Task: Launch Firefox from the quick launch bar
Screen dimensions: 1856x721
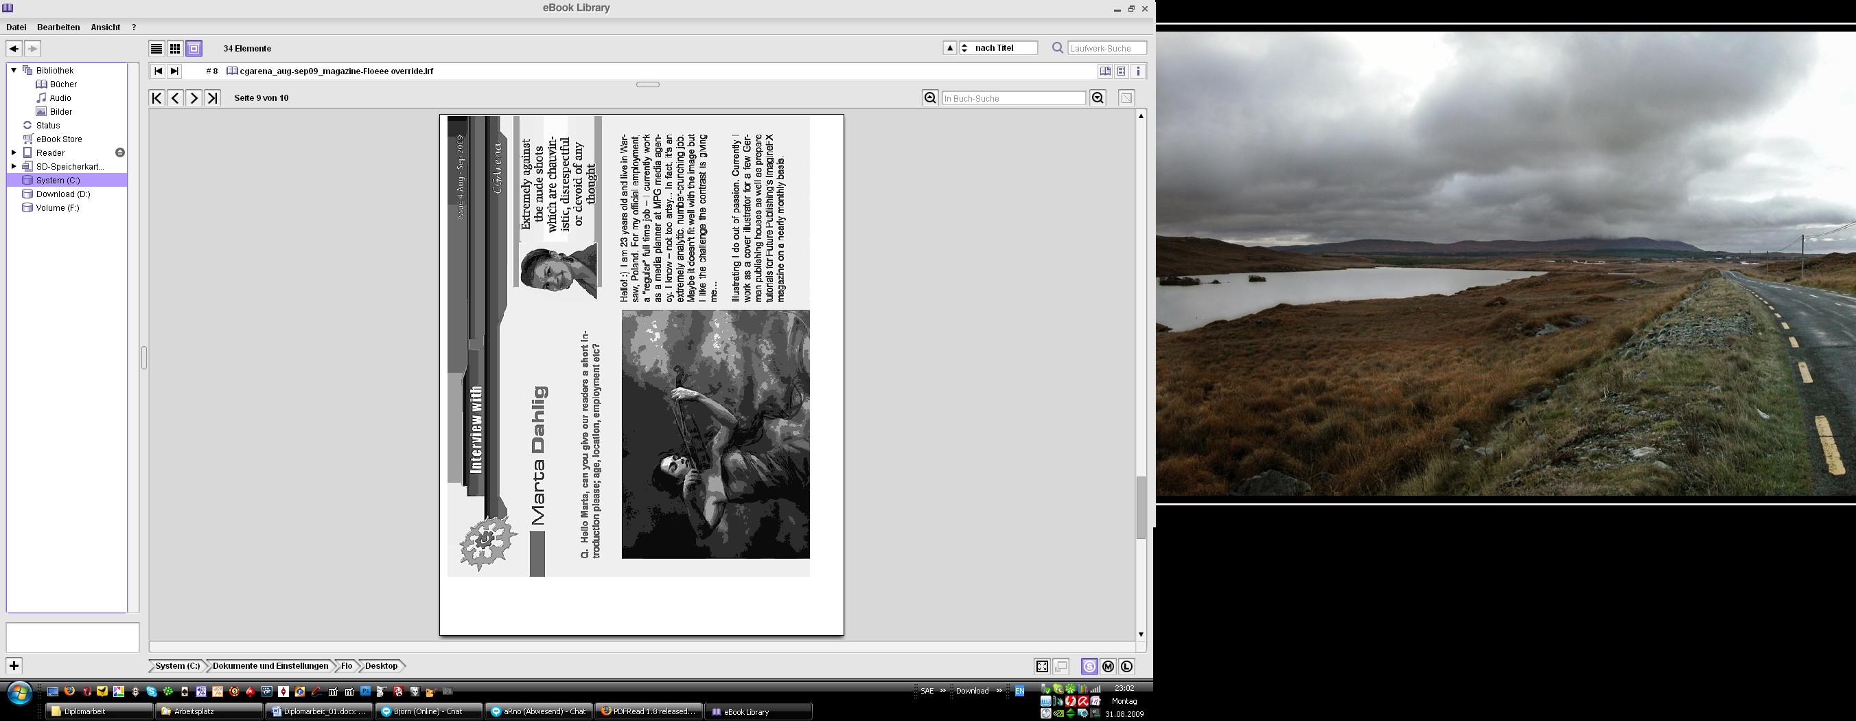Action: click(x=69, y=691)
